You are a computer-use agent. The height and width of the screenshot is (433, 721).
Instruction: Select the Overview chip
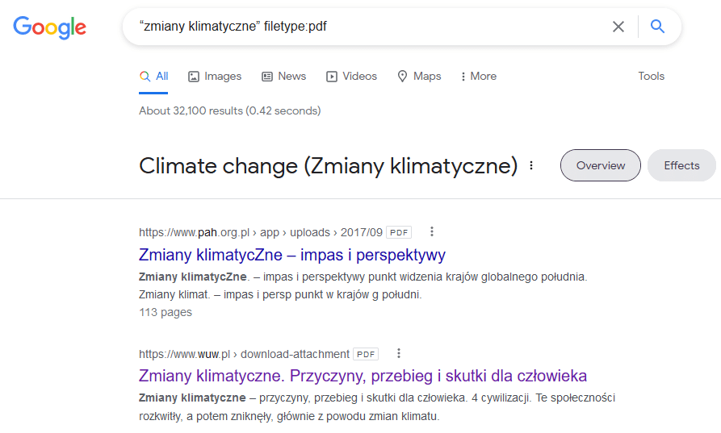[601, 165]
